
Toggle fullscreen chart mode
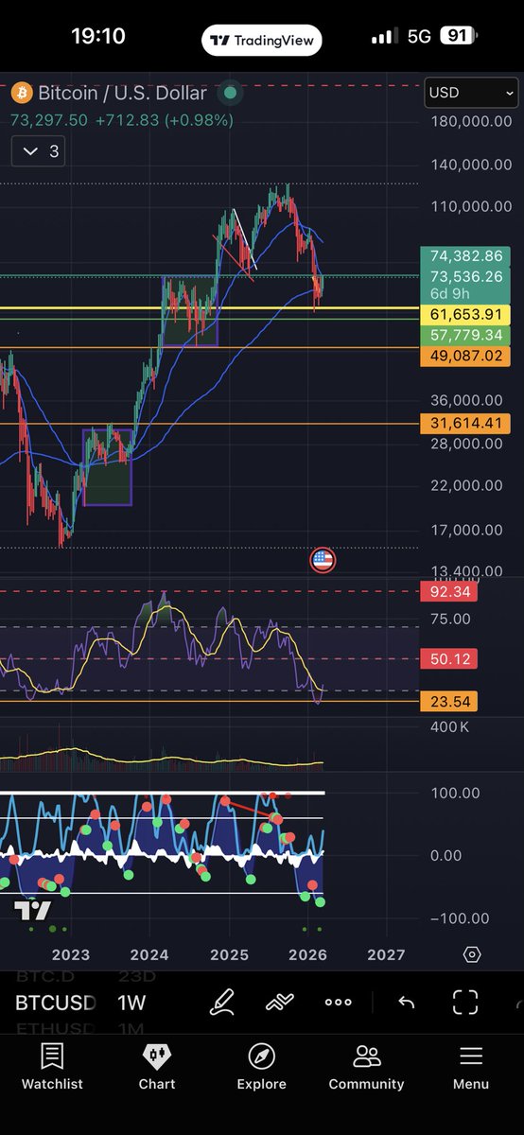pos(465,1003)
